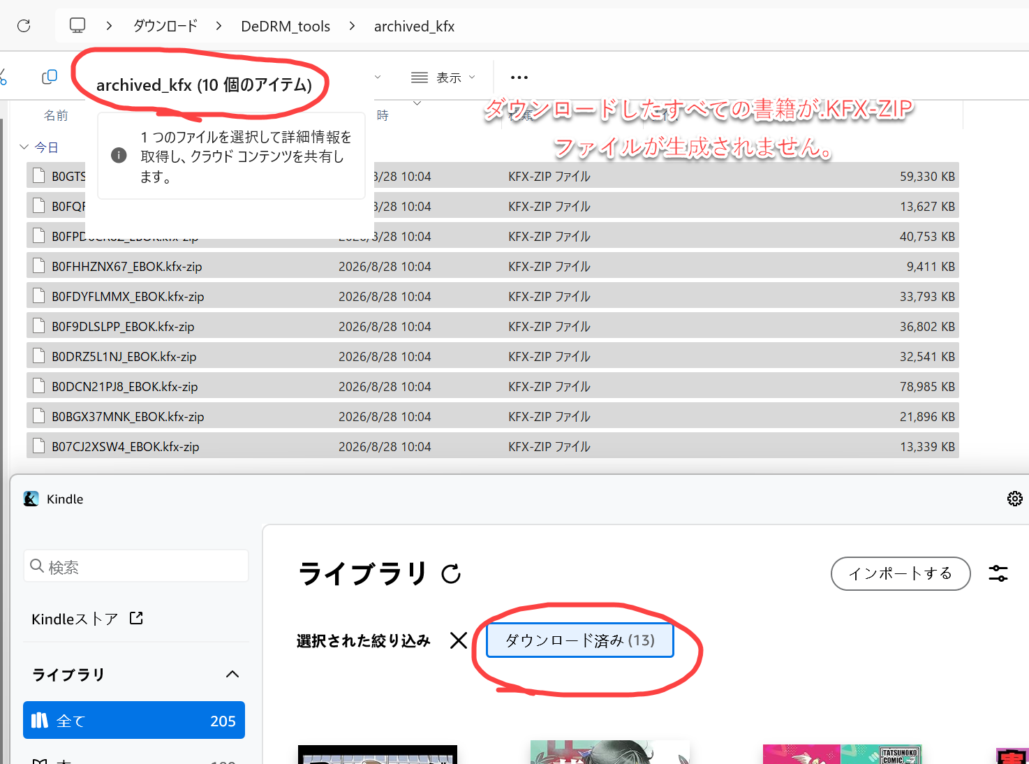Click the インポートする button
Screen dimensions: 1029x764
(x=901, y=573)
